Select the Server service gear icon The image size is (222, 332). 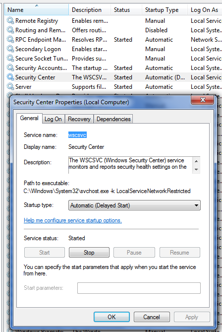click(x=10, y=87)
